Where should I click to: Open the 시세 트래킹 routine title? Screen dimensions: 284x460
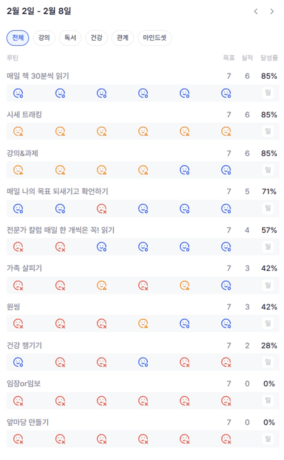24,115
